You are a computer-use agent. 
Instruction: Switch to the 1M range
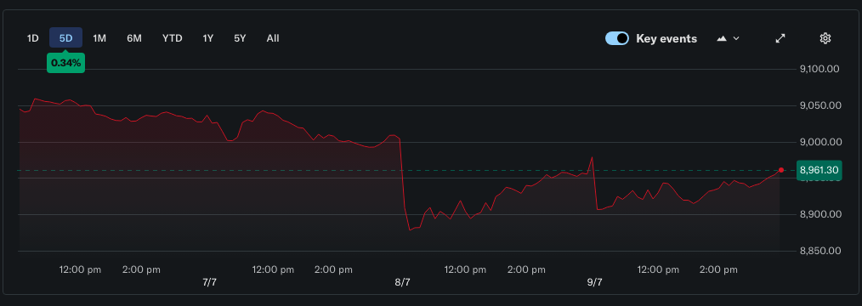point(99,38)
